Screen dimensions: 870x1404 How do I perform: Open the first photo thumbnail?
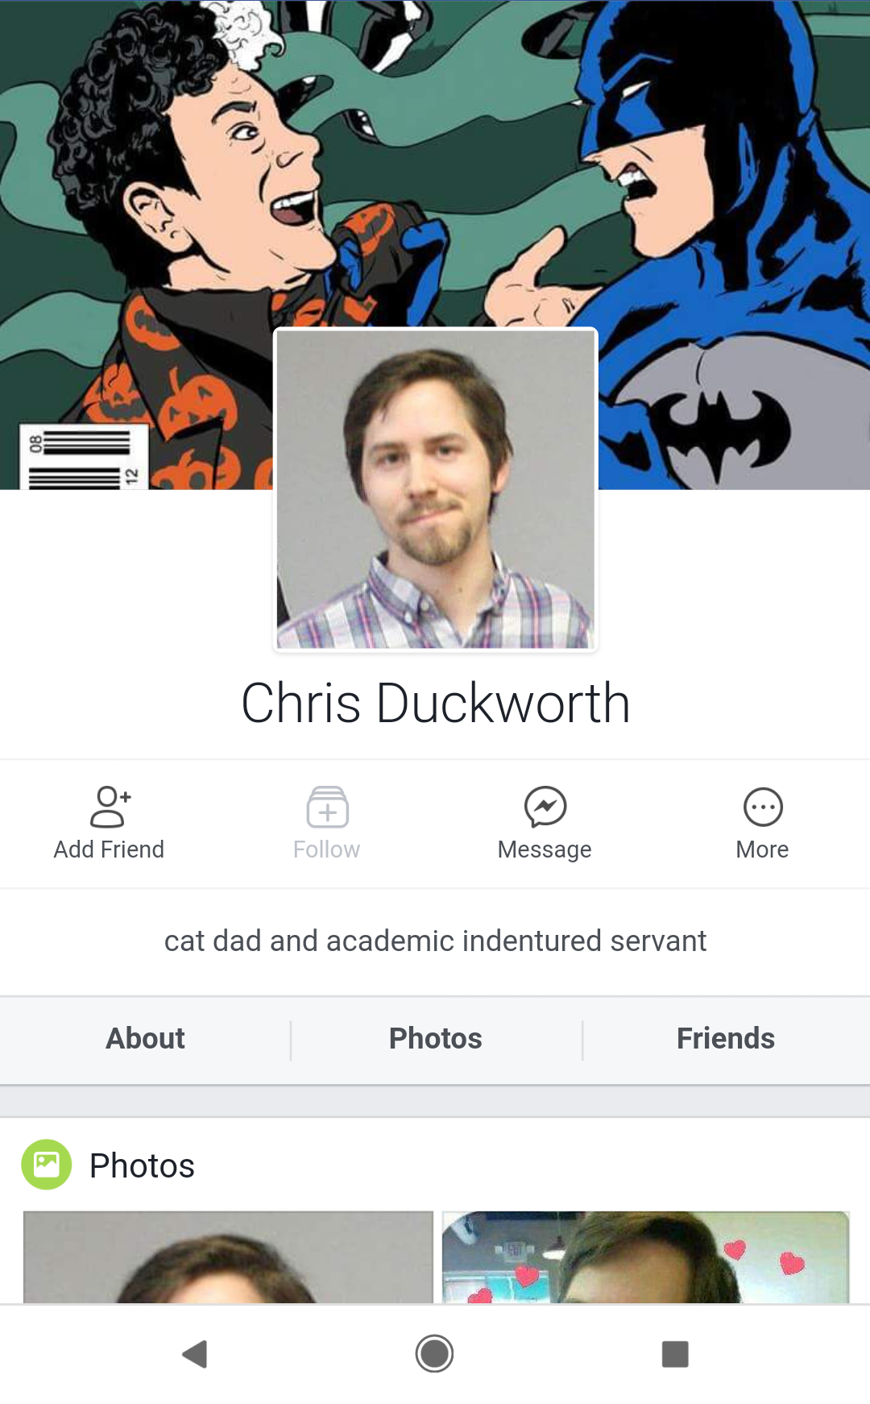coord(228,1257)
